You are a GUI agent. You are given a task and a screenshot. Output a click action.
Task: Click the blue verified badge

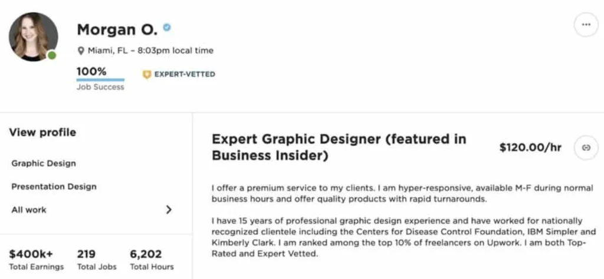pyautogui.click(x=167, y=27)
